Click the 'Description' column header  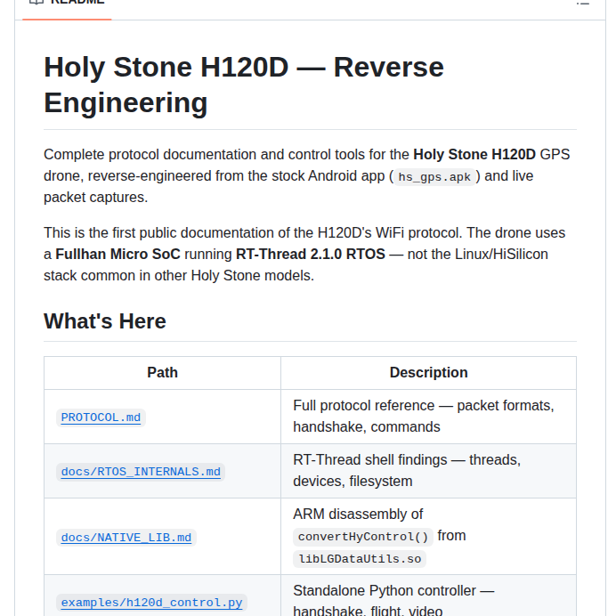(x=428, y=372)
